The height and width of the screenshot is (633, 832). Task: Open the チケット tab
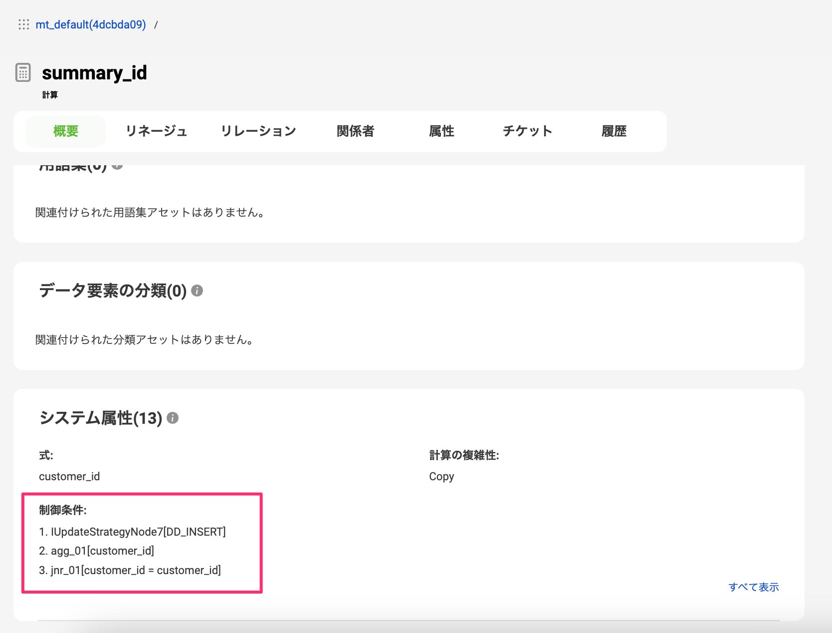[x=527, y=131]
